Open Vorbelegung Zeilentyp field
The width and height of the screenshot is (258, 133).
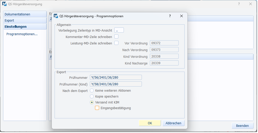[119, 30]
